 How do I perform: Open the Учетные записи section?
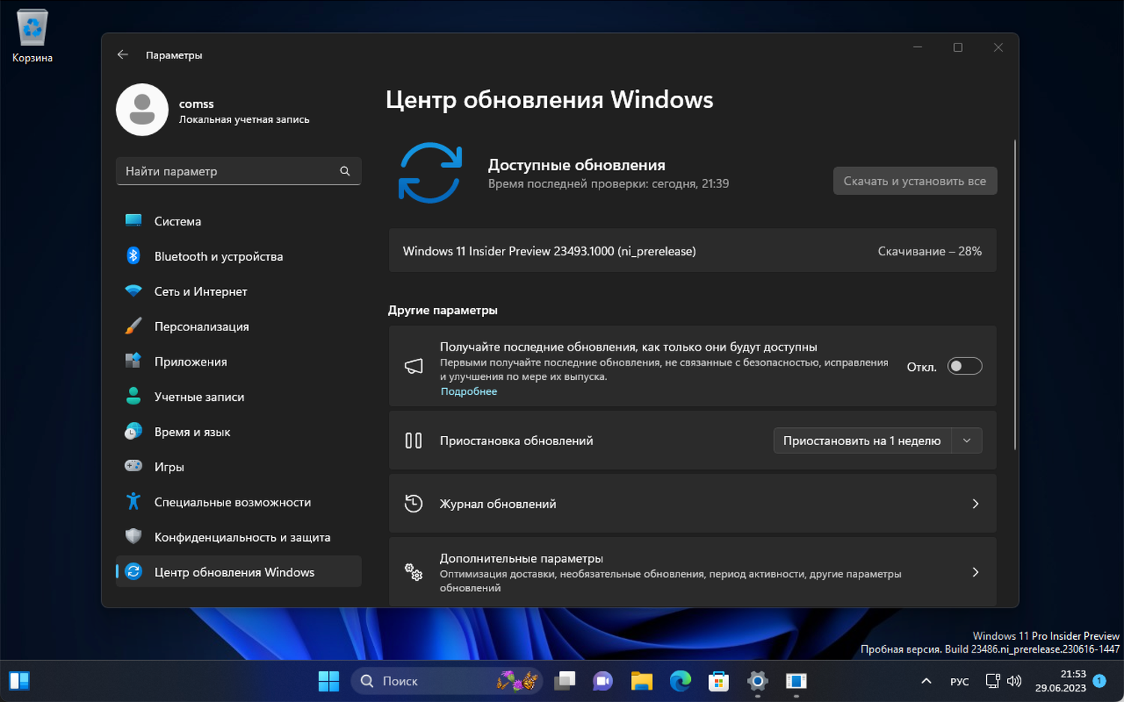pos(199,396)
